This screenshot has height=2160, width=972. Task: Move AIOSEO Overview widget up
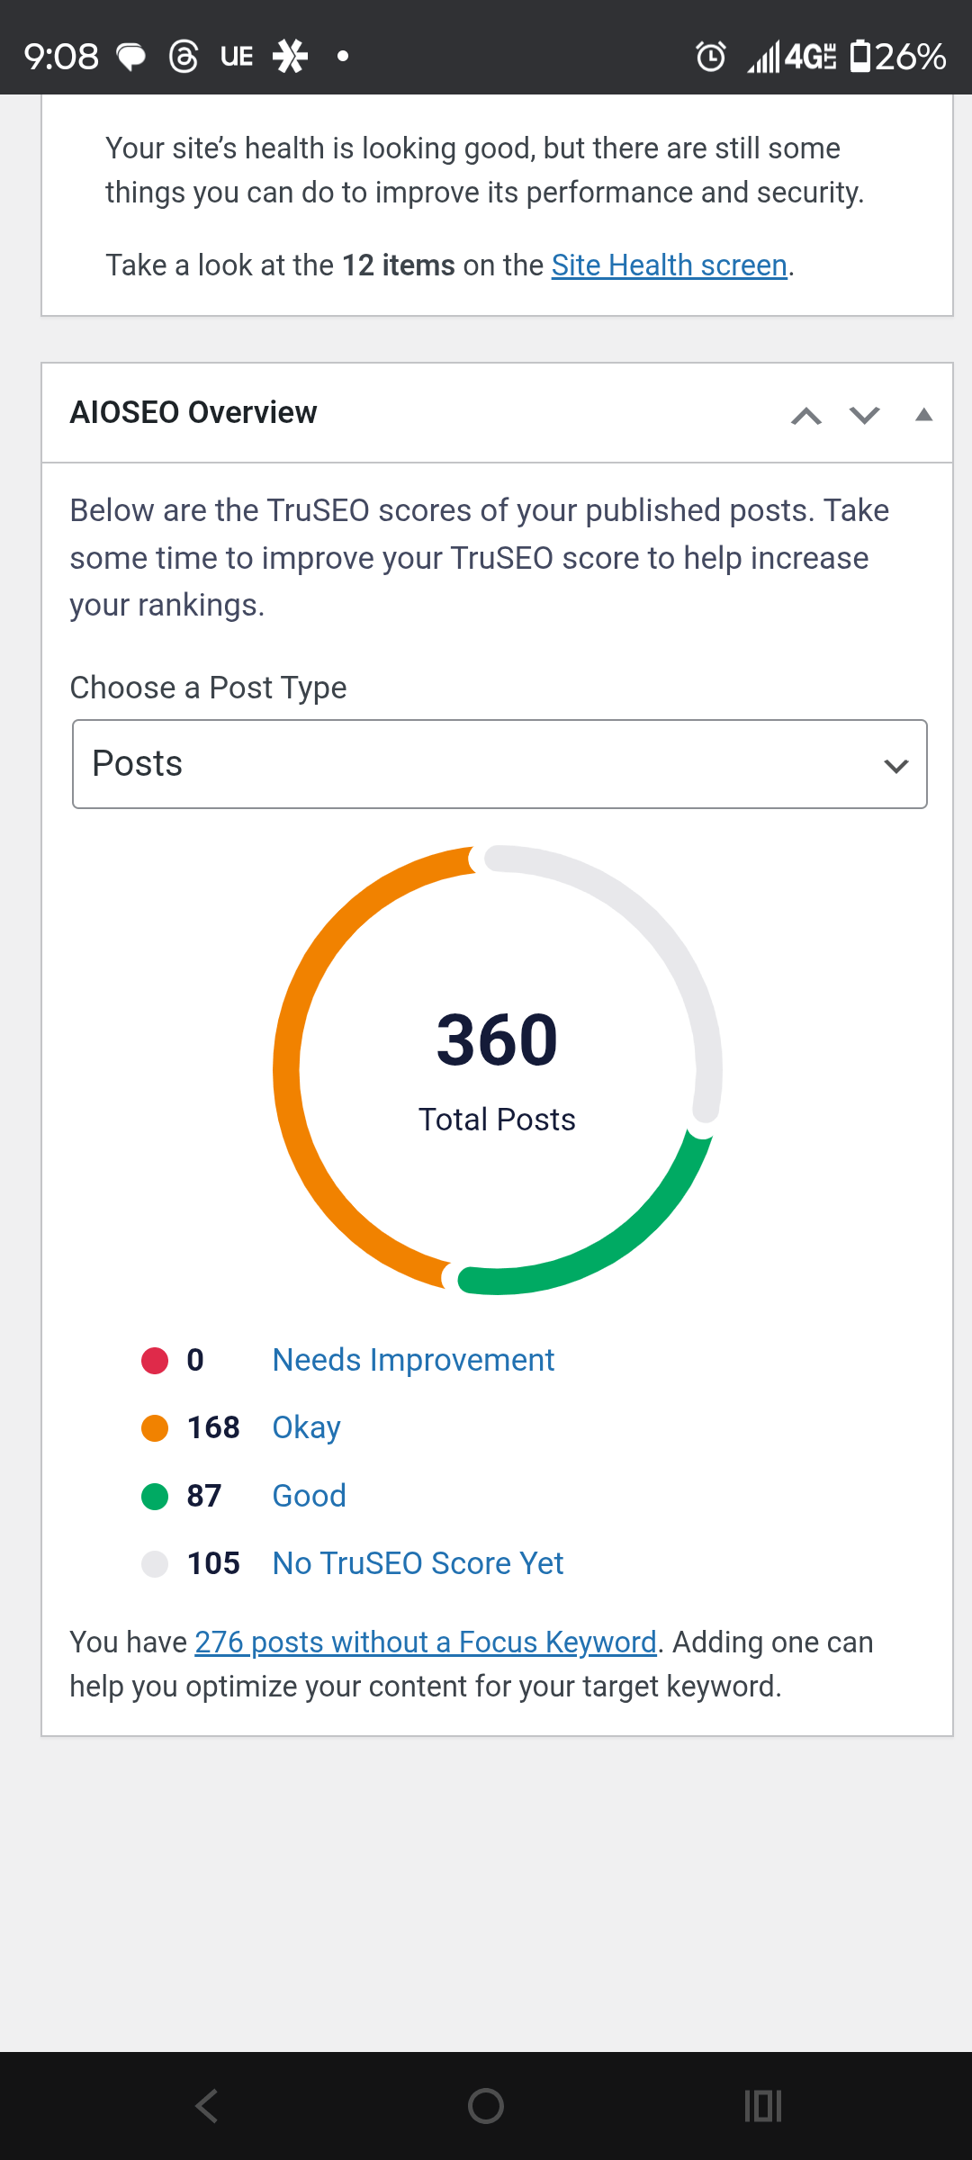[x=805, y=415]
